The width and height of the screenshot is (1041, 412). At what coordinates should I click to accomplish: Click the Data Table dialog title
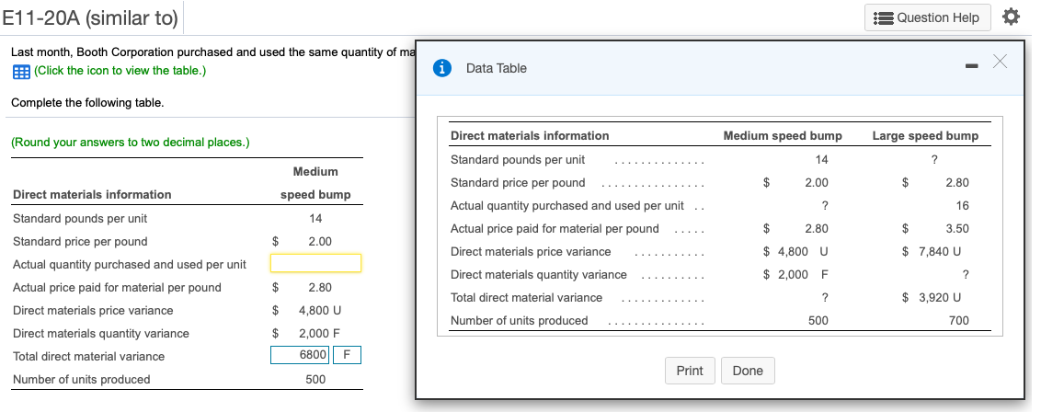click(497, 68)
